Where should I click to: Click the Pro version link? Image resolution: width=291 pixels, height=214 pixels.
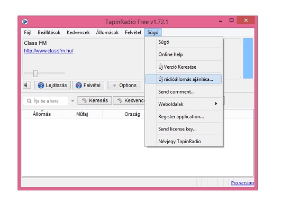242,183
